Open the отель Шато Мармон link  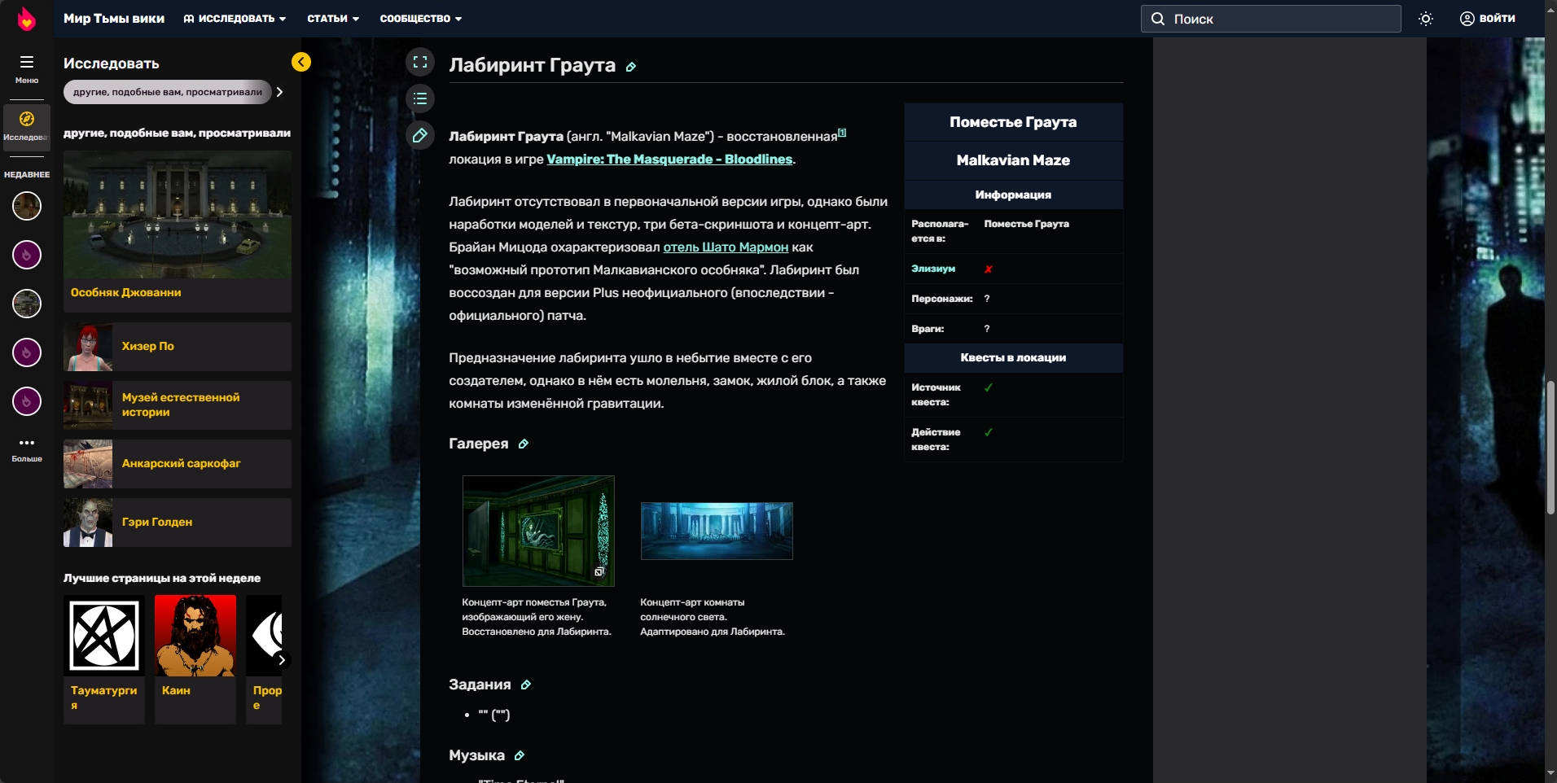(x=726, y=247)
